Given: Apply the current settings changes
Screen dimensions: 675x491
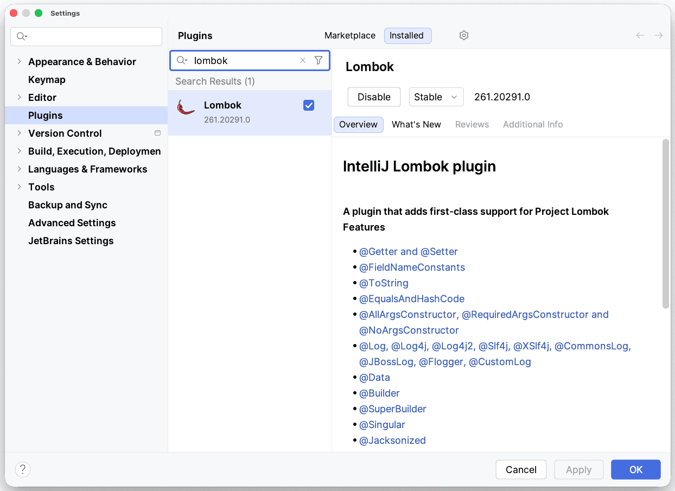Looking at the screenshot, I should click(578, 469).
